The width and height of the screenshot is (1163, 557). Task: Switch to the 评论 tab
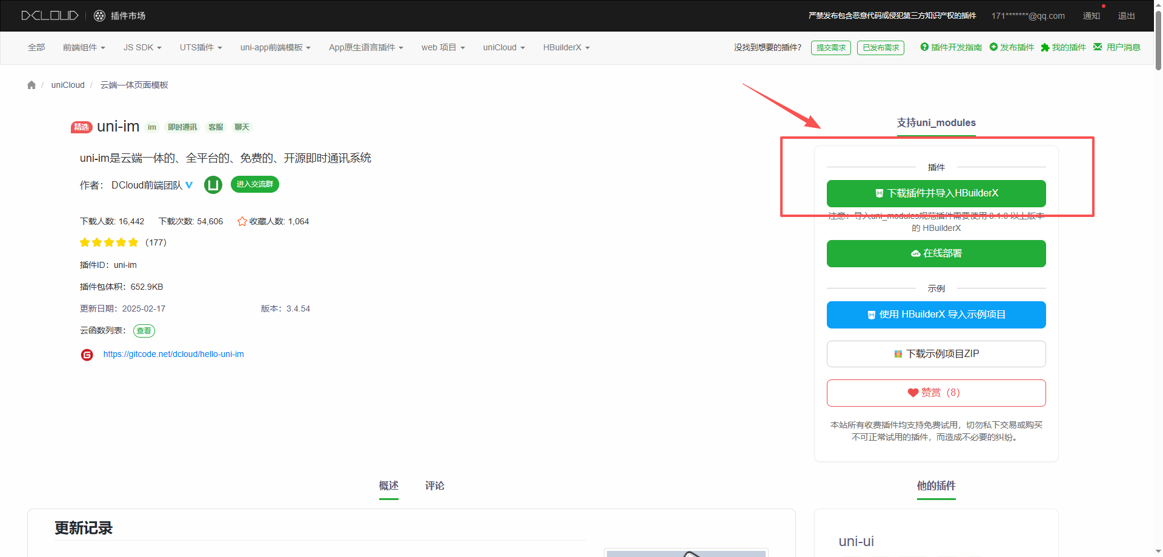click(x=435, y=485)
